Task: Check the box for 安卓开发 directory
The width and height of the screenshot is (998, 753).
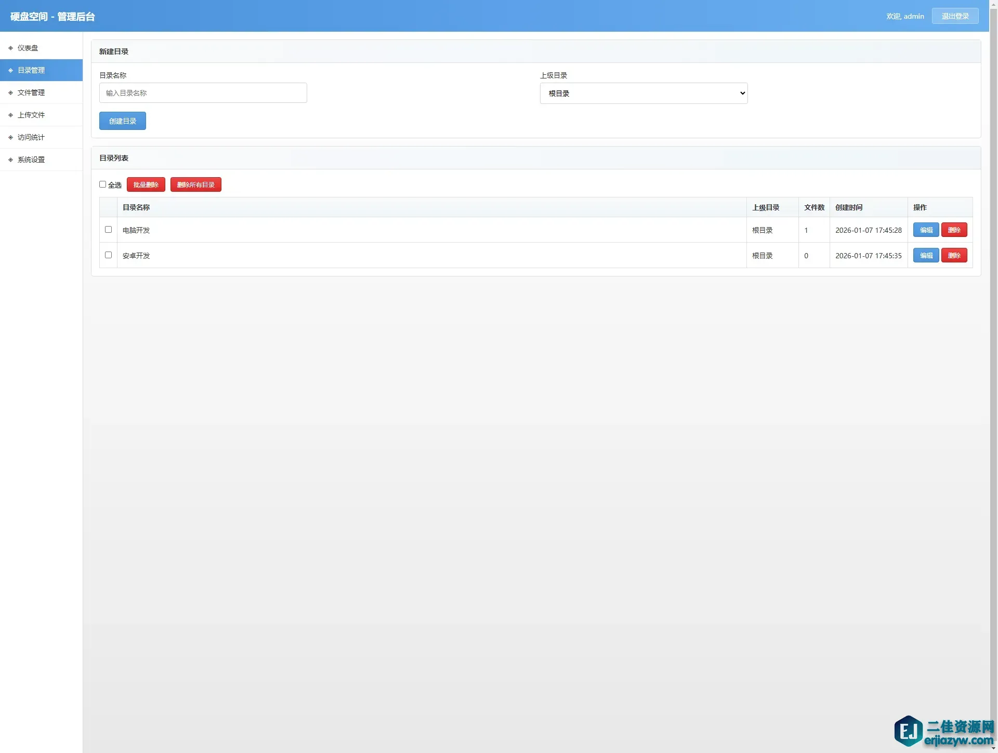Action: (108, 255)
